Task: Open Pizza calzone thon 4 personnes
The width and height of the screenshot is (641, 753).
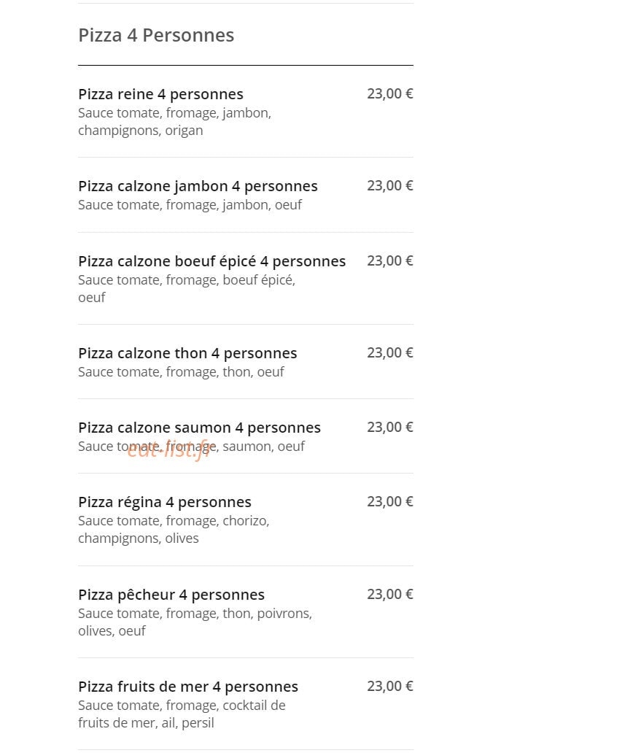Action: (187, 353)
